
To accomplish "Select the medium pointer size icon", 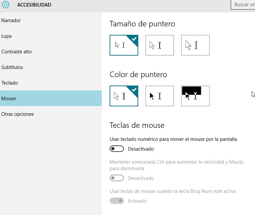I will click(x=160, y=45).
